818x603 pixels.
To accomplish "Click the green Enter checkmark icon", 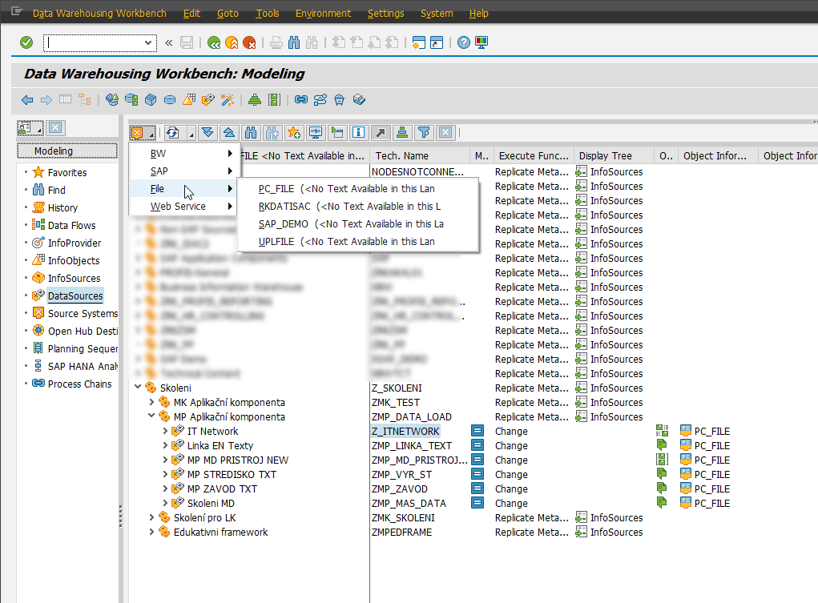I will coord(26,42).
